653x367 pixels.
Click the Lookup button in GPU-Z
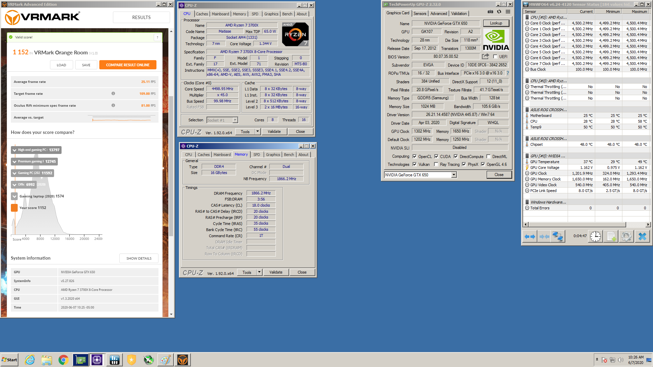pyautogui.click(x=496, y=23)
